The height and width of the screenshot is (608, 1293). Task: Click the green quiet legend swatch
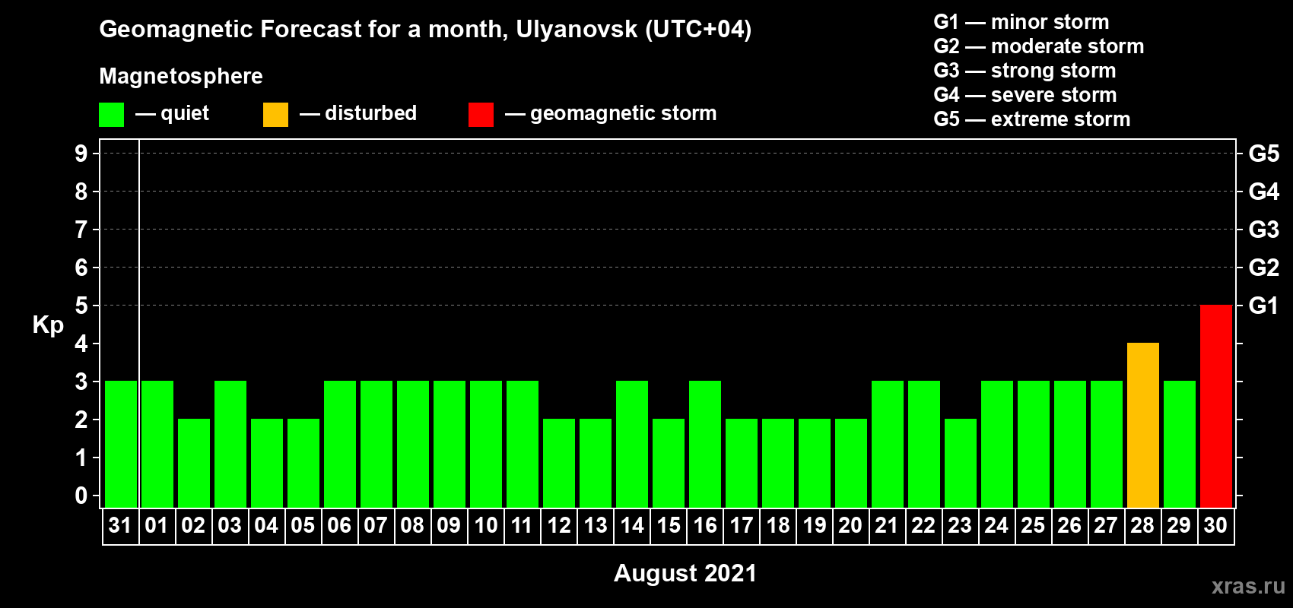click(x=111, y=115)
